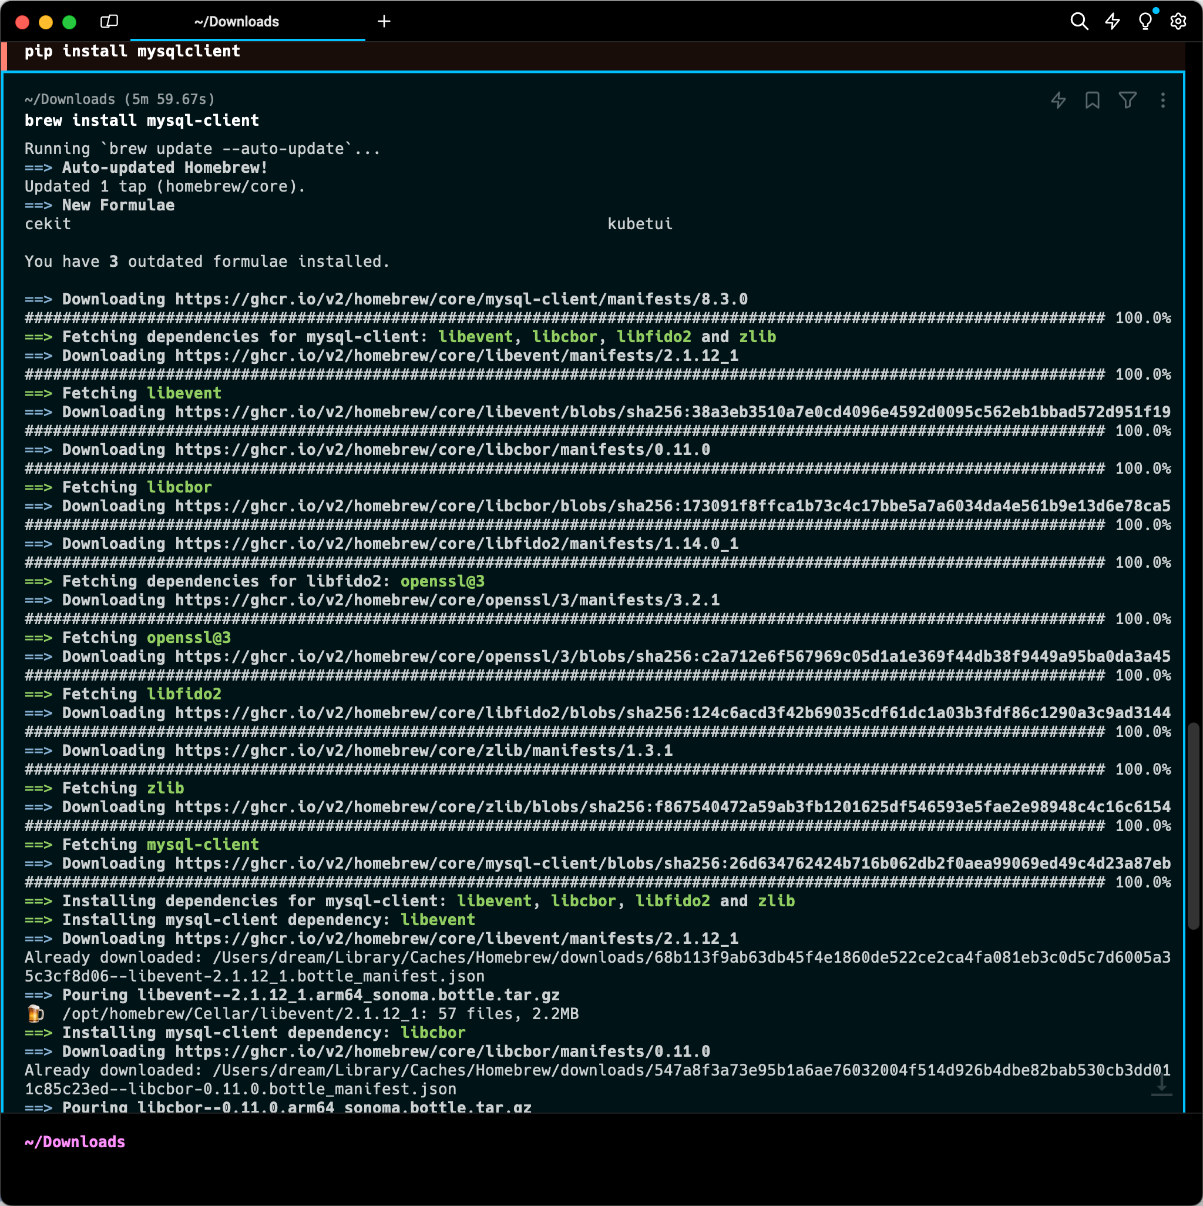
Task: Click the green maximize window button
Action: pyautogui.click(x=69, y=22)
